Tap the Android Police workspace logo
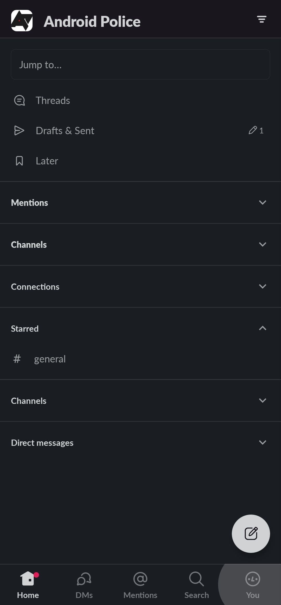The height and width of the screenshot is (605, 281). pyautogui.click(x=22, y=21)
